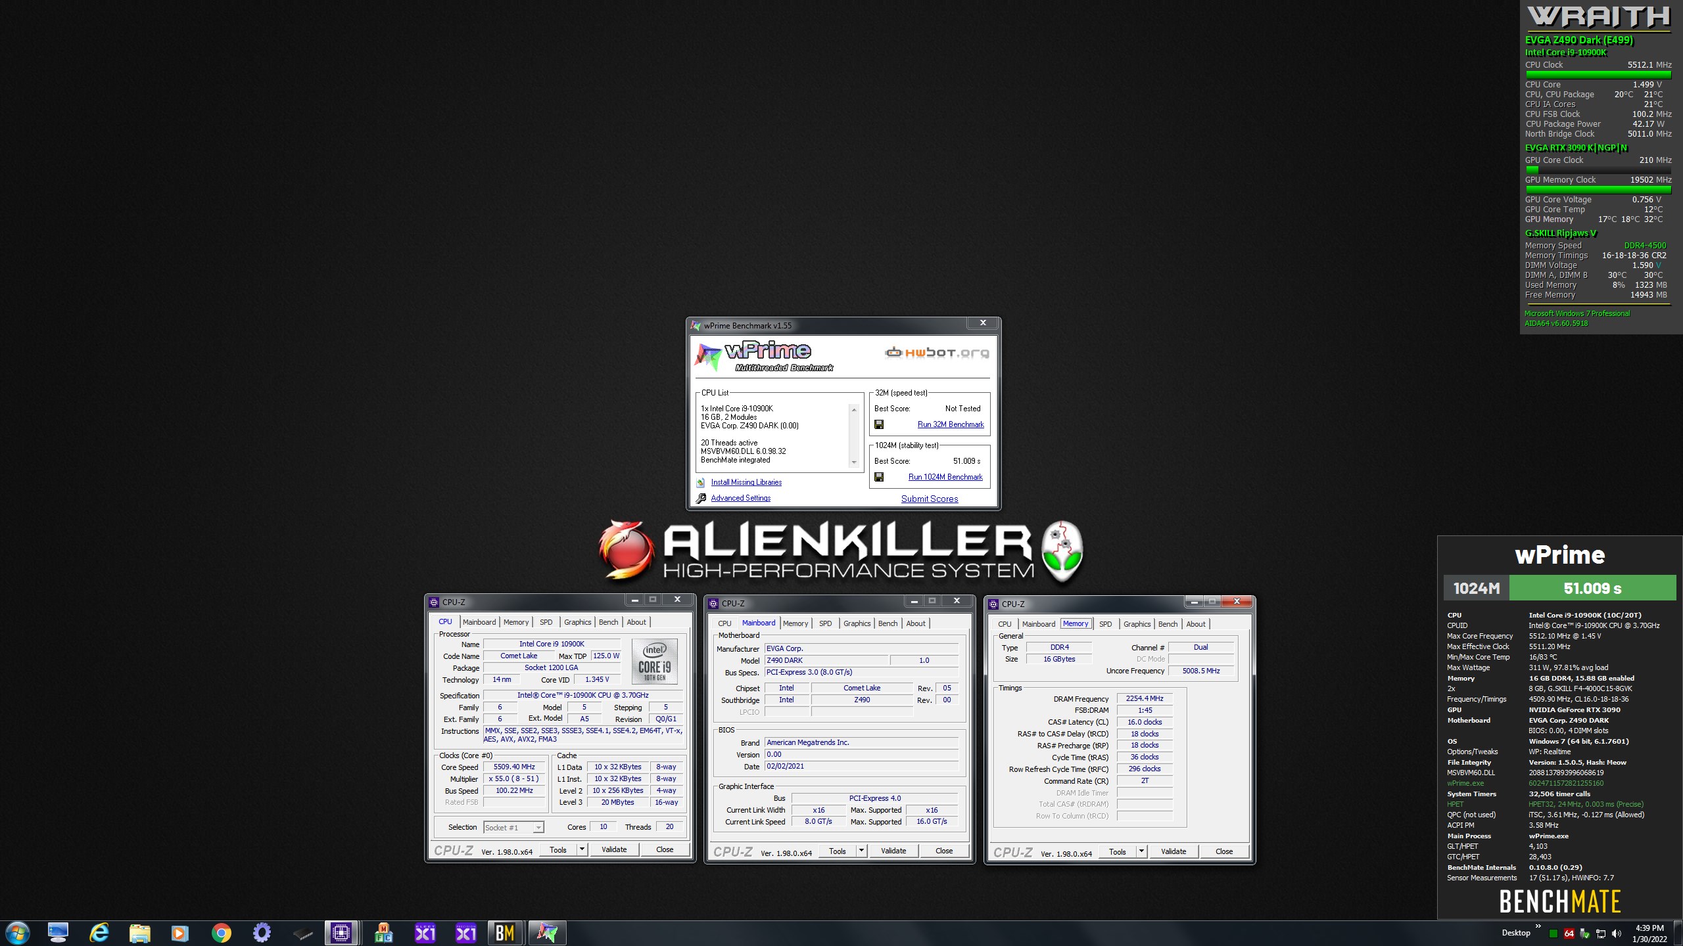Screen dimensions: 1683x946
Task: Open the Windows Start orb
Action: click(17, 933)
